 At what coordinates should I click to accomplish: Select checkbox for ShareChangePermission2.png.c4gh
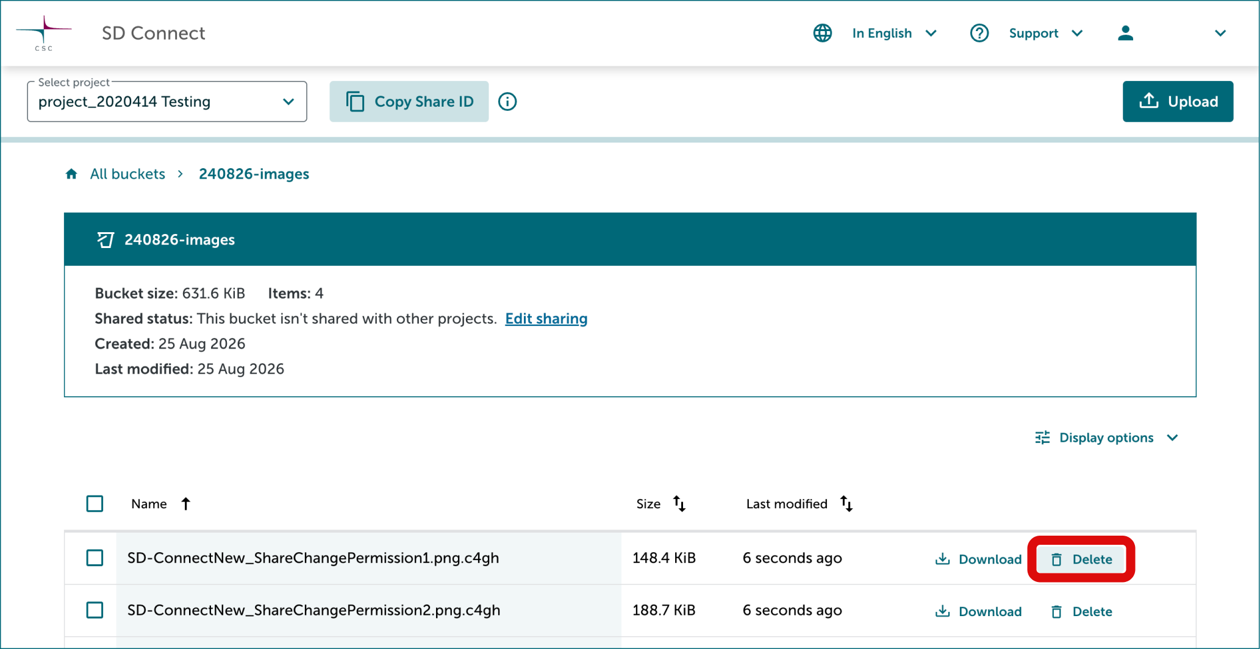pyautogui.click(x=95, y=610)
